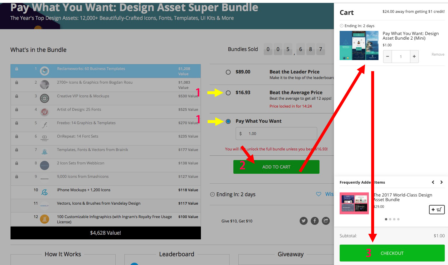Click the $4,628 Value! total bar
Viewport: 448px width, 265px height.
[x=106, y=233]
